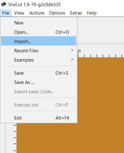Viewport: 124px width, 153px height.
Task: Select Save in the File menu
Action: pyautogui.click(x=38, y=73)
